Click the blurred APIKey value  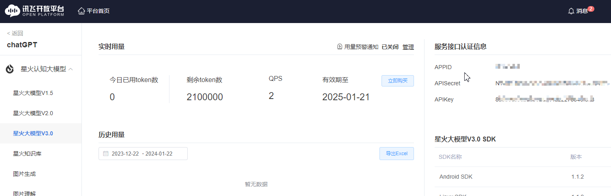tap(545, 99)
